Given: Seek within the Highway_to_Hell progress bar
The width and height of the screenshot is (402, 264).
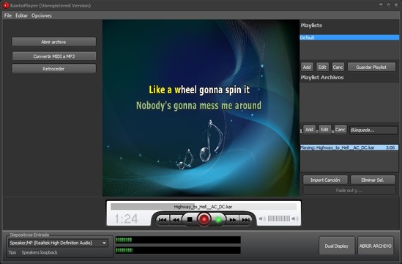Looking at the screenshot, I should (x=204, y=207).
